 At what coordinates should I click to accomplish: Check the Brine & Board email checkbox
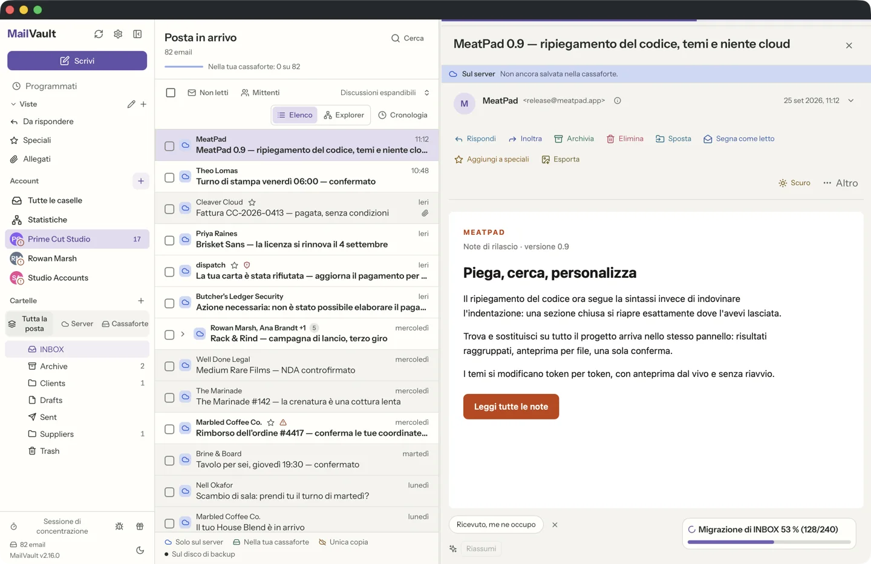click(169, 461)
